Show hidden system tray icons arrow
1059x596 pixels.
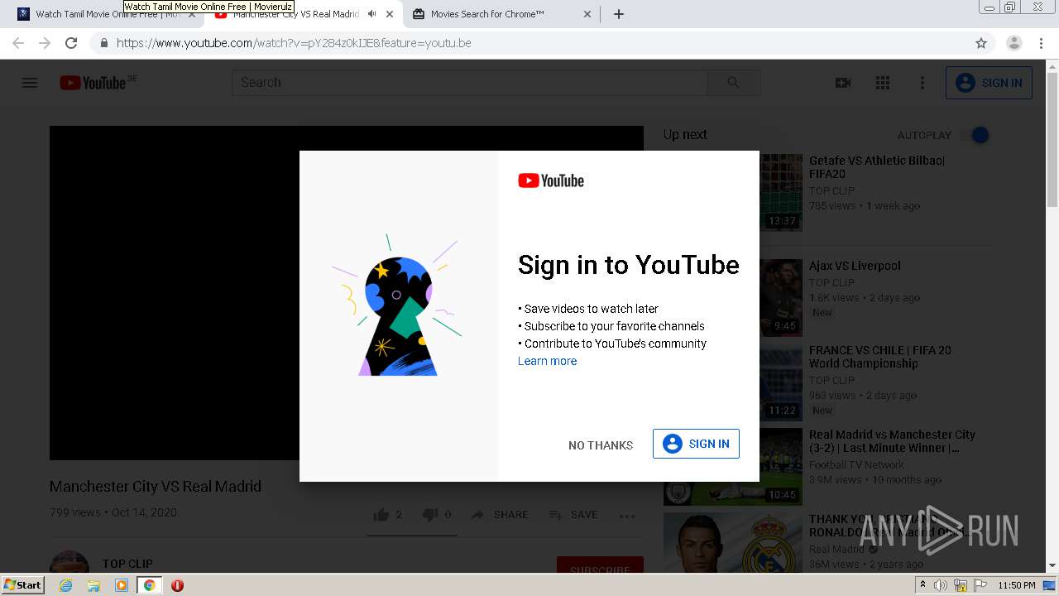pos(922,585)
